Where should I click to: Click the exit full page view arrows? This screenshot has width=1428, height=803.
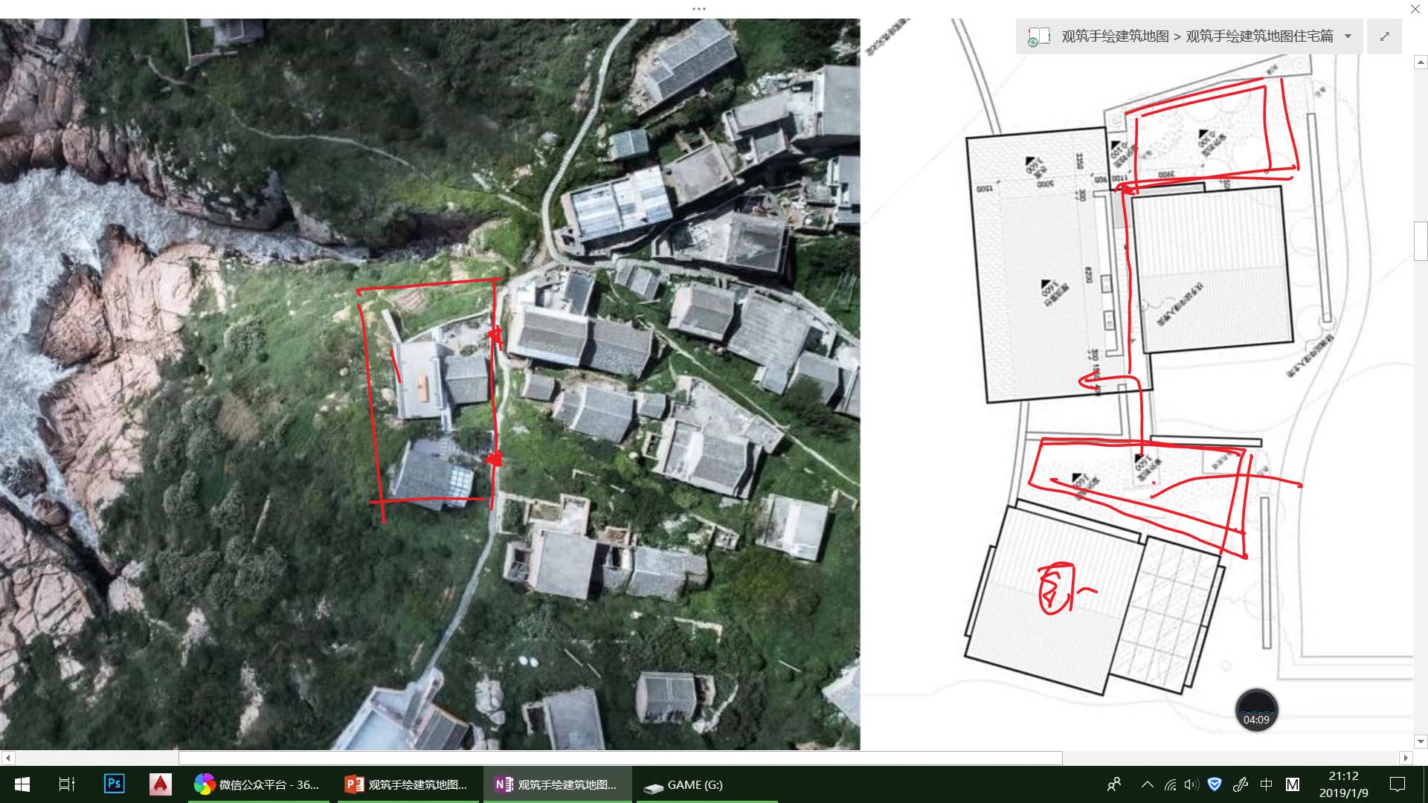(x=1384, y=36)
